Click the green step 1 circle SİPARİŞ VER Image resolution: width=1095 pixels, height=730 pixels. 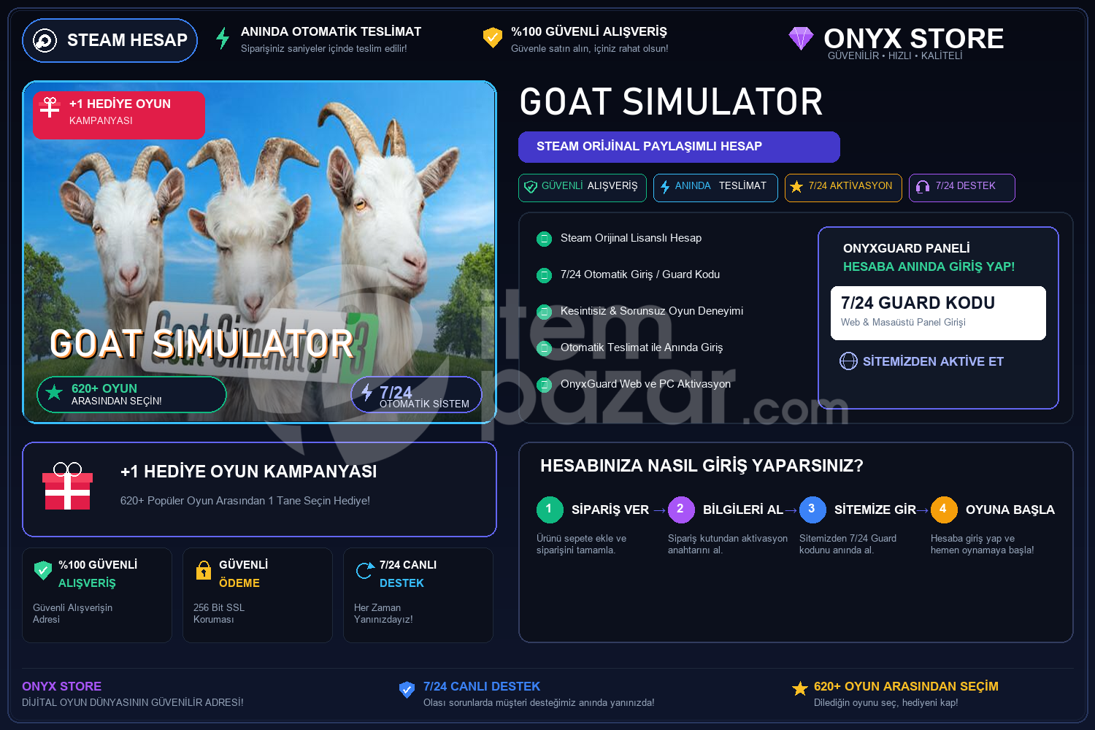tap(550, 510)
